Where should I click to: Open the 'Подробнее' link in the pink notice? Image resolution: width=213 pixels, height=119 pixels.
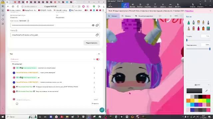pyautogui.click(x=189, y=11)
